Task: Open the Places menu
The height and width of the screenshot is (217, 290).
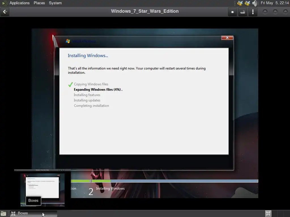Action: point(39,3)
